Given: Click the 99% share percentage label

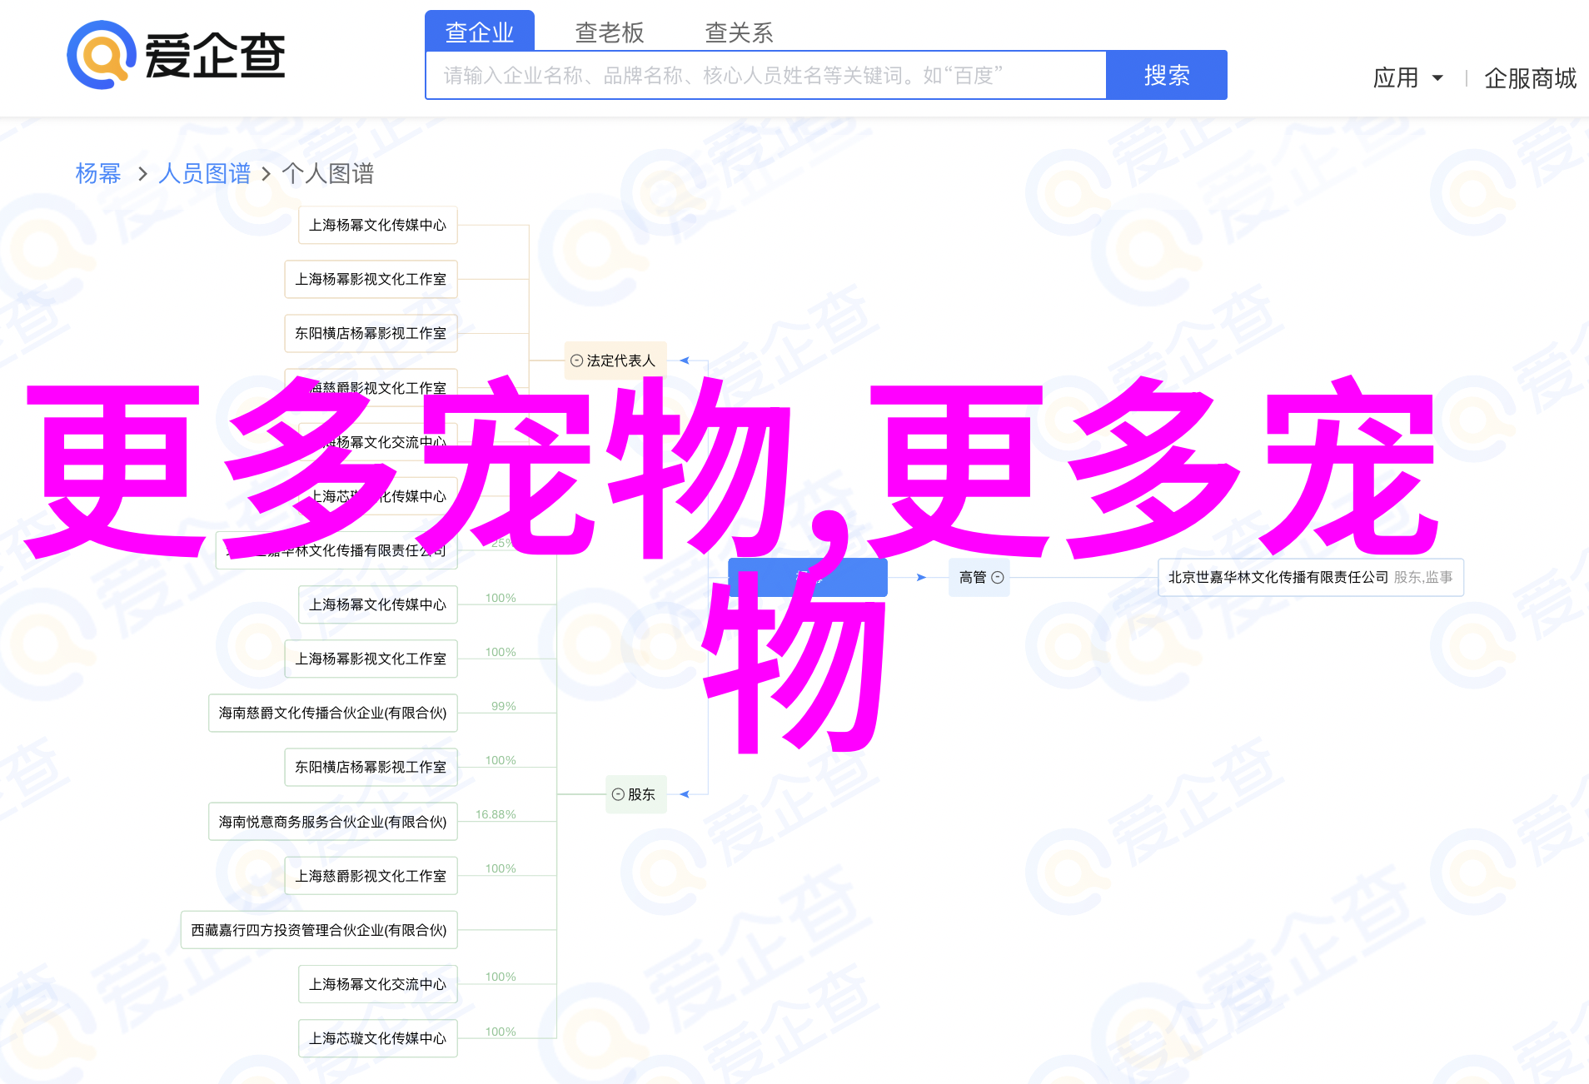Looking at the screenshot, I should click(504, 706).
